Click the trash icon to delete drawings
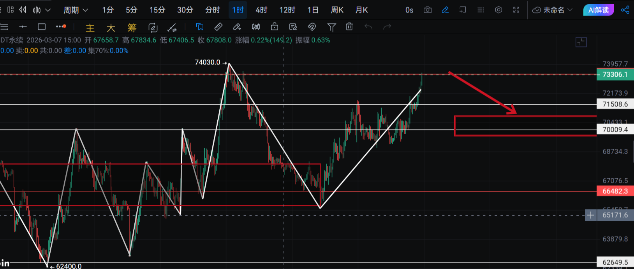 pyautogui.click(x=349, y=27)
